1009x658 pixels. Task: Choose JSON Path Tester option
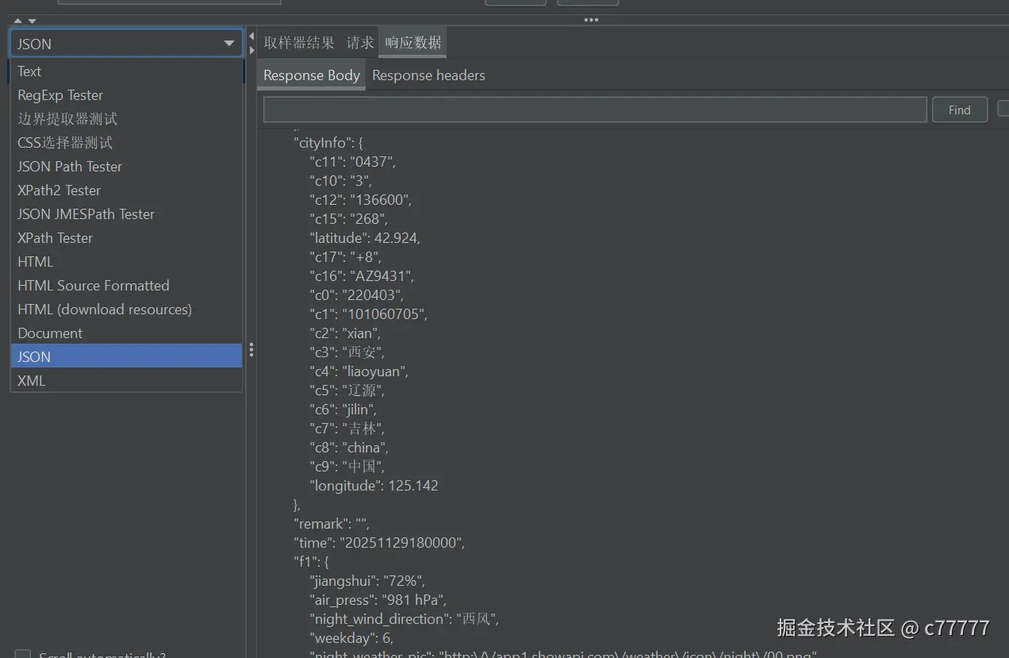point(125,167)
